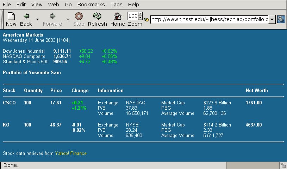
Task: Increase zoom with the up stepper arrow
Action: click(x=141, y=14)
